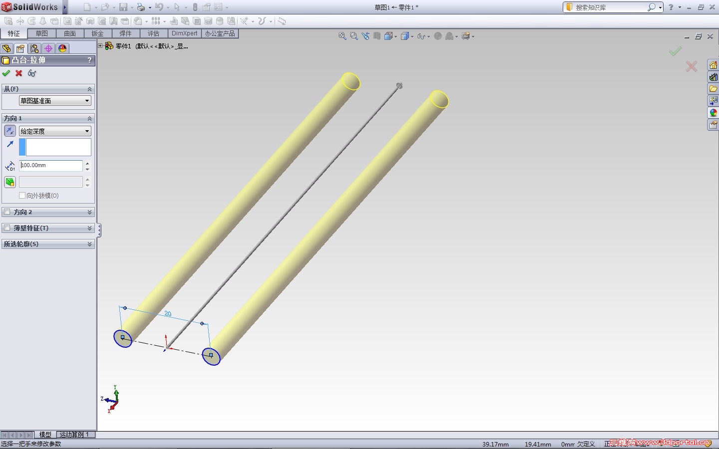Open FeatureManager design tree tab icon
Screen dimensions: 719x449
[6, 48]
